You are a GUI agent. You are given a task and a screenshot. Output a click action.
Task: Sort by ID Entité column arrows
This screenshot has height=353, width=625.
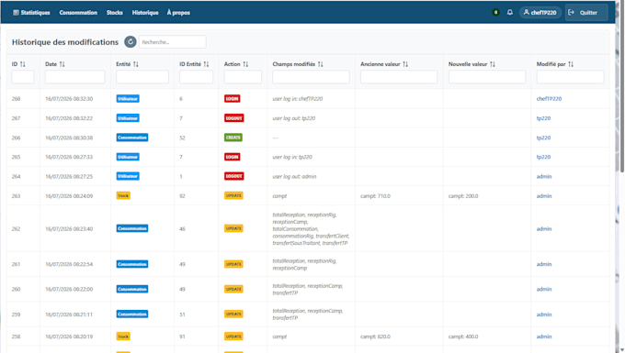point(206,64)
